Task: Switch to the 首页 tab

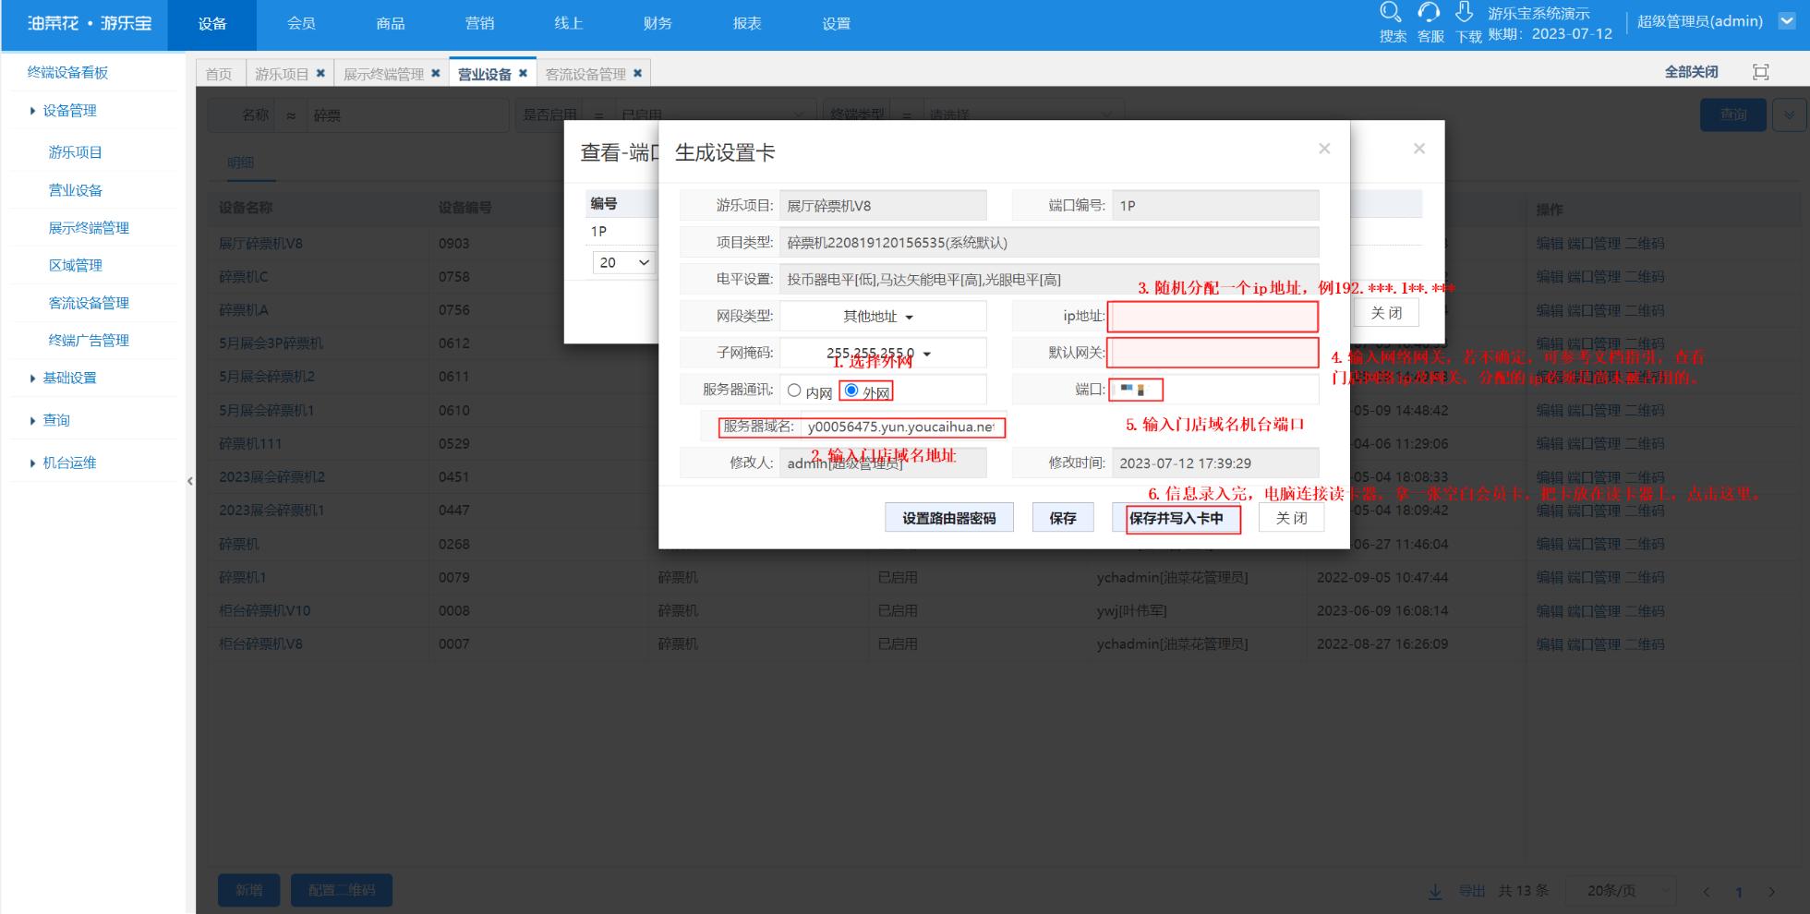Action: (220, 74)
